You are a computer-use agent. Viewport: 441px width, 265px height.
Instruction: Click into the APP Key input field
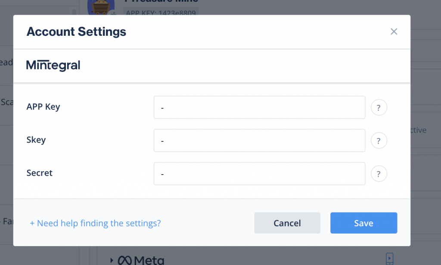[259, 107]
